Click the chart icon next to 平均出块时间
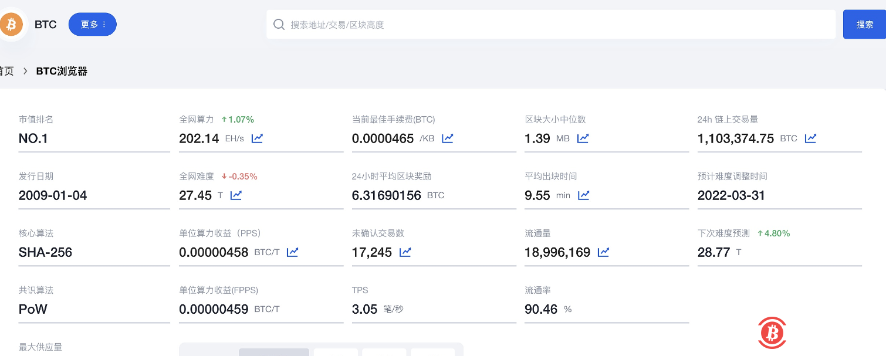Viewport: 886px width, 356px height. click(583, 195)
